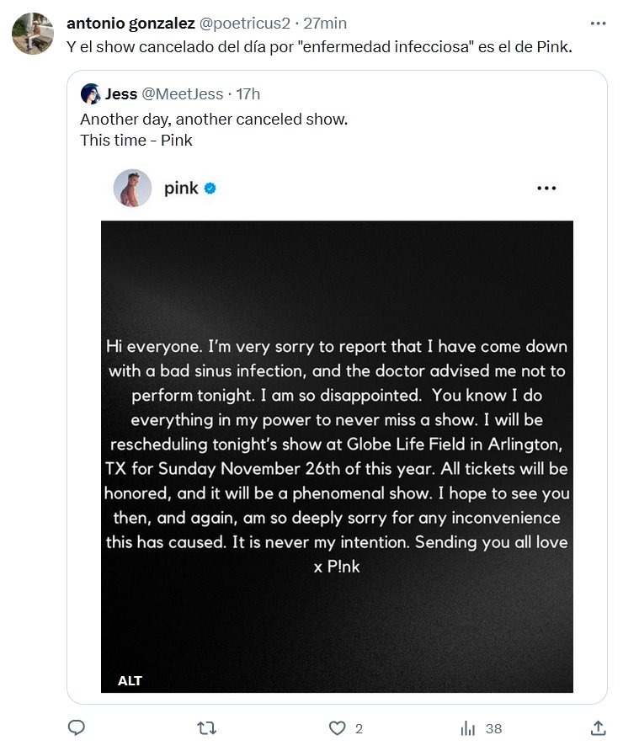Show the image ALT description

click(x=130, y=680)
